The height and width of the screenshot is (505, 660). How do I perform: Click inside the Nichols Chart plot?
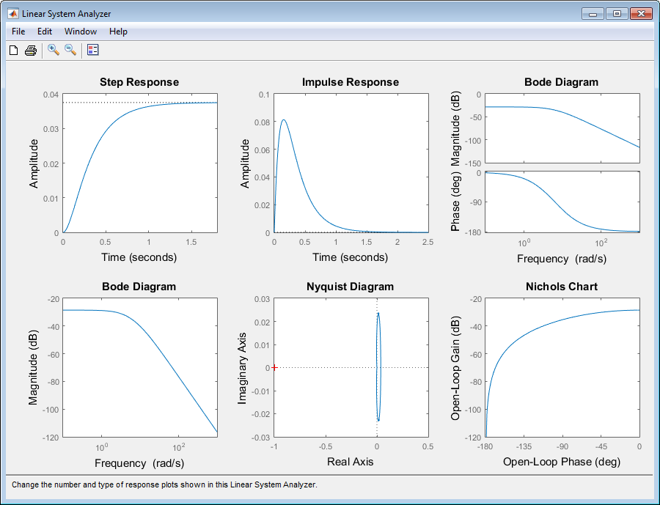click(562, 368)
